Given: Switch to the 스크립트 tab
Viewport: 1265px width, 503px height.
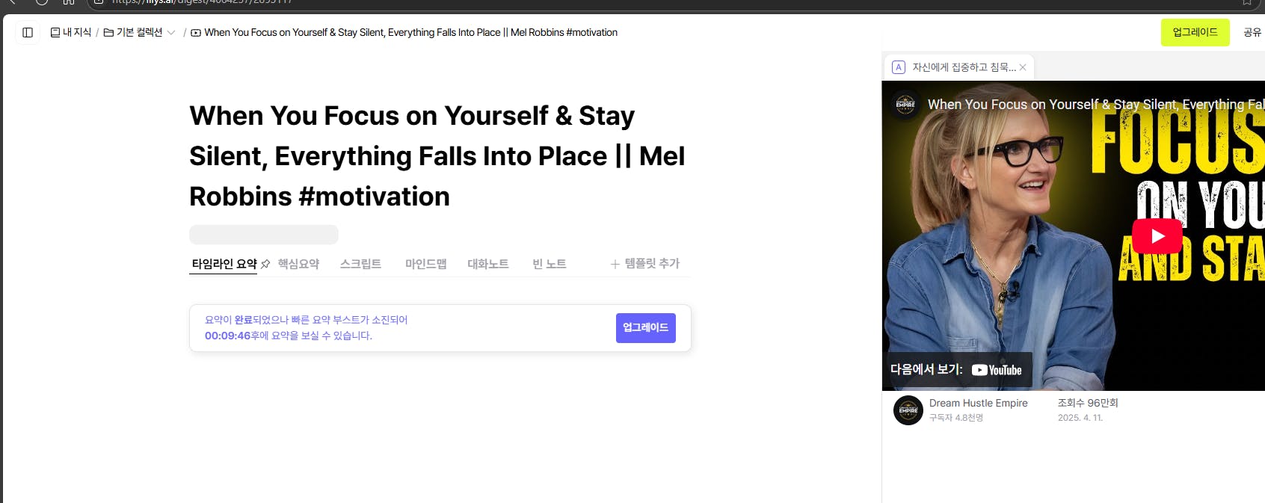Looking at the screenshot, I should [360, 264].
